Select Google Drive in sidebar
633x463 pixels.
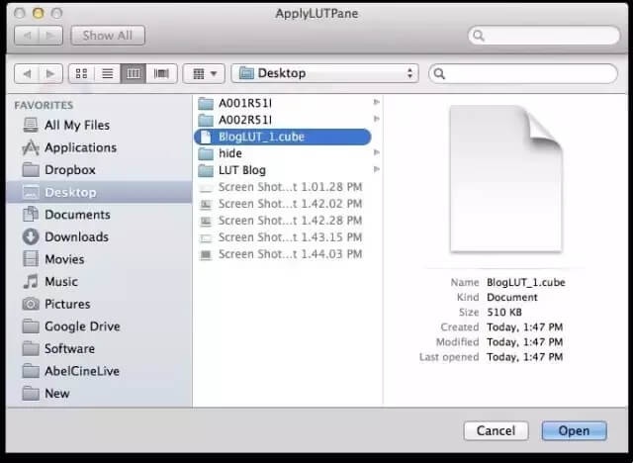coord(82,326)
